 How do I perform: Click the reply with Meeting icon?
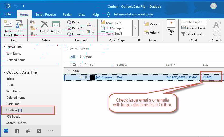tap(89, 24)
